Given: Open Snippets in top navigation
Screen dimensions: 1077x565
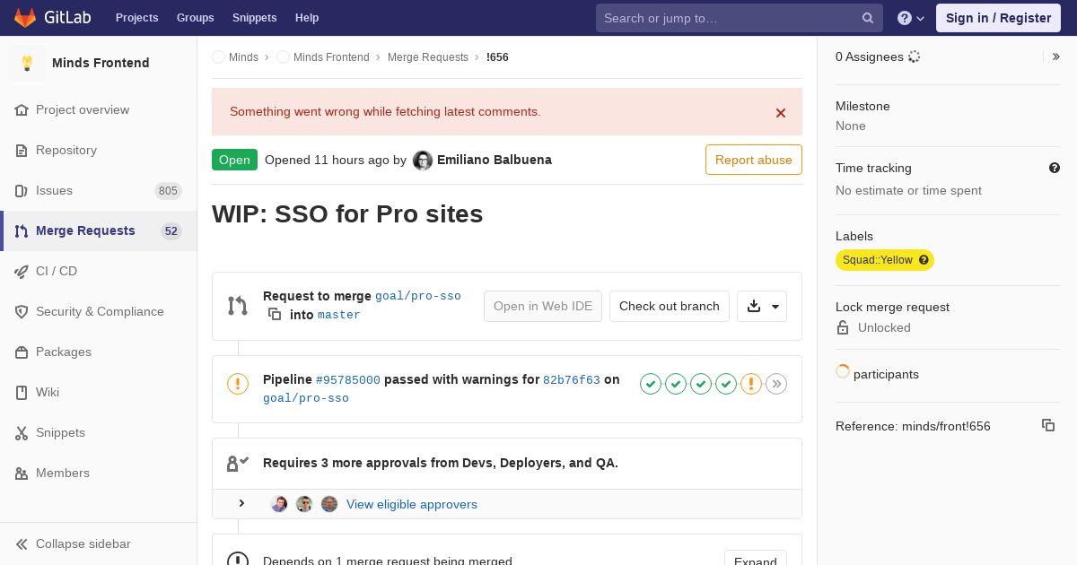Looking at the screenshot, I should pyautogui.click(x=255, y=18).
